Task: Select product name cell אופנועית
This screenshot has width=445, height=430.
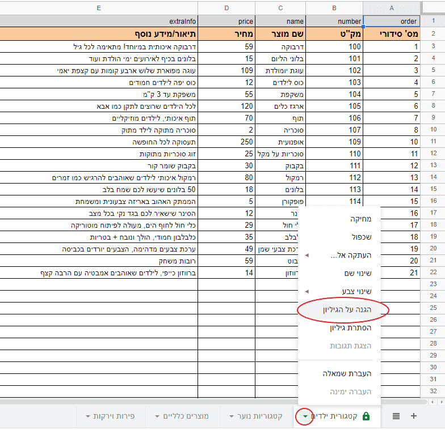Action: (x=280, y=142)
